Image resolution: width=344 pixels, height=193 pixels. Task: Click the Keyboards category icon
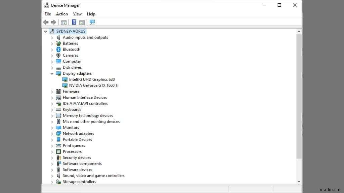(x=58, y=110)
